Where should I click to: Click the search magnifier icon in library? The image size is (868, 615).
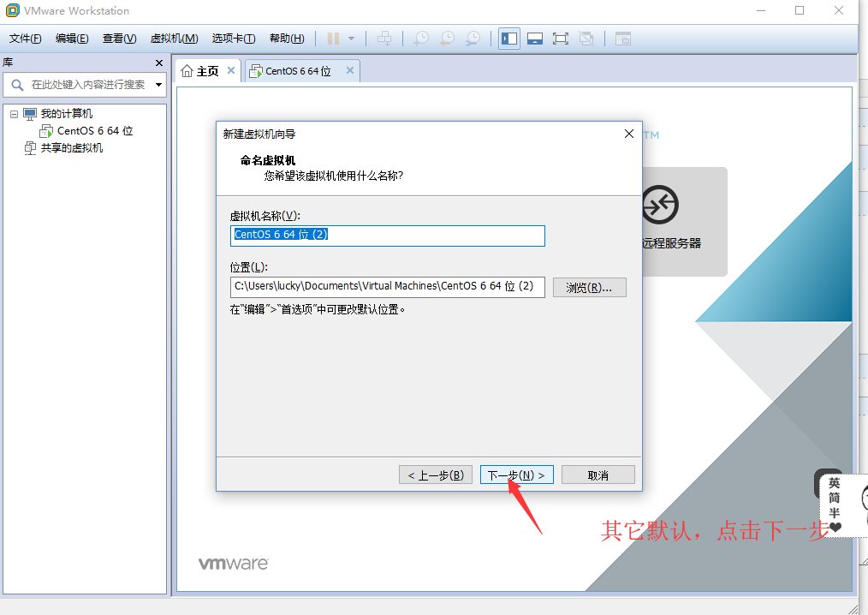pyautogui.click(x=17, y=85)
